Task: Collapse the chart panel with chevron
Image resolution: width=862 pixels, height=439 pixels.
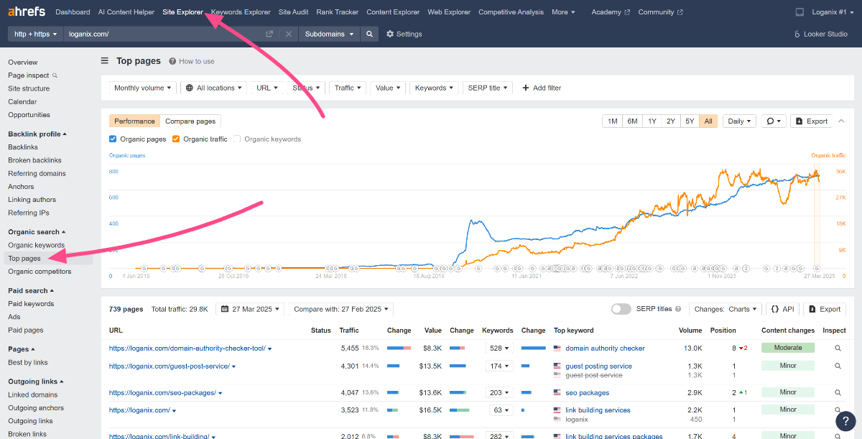Action: 841,121
